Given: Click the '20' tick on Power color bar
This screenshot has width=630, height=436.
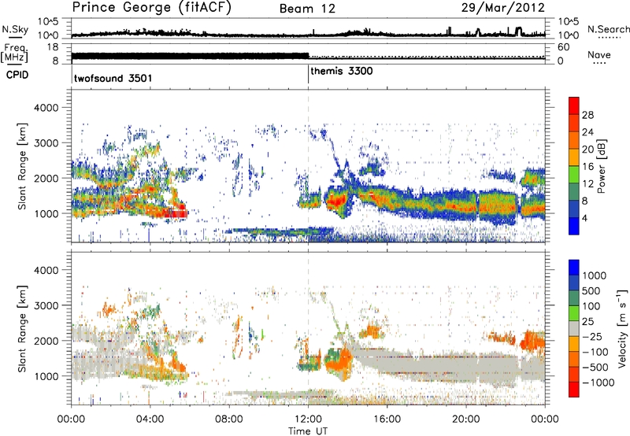Looking at the screenshot, I should 587,150.
